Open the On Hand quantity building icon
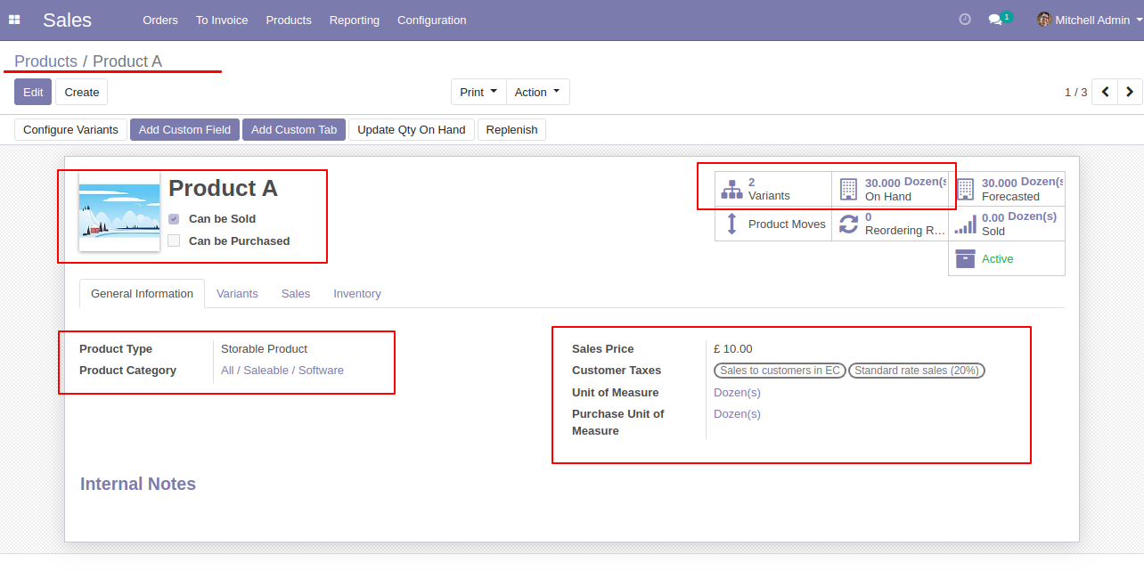 coord(848,189)
